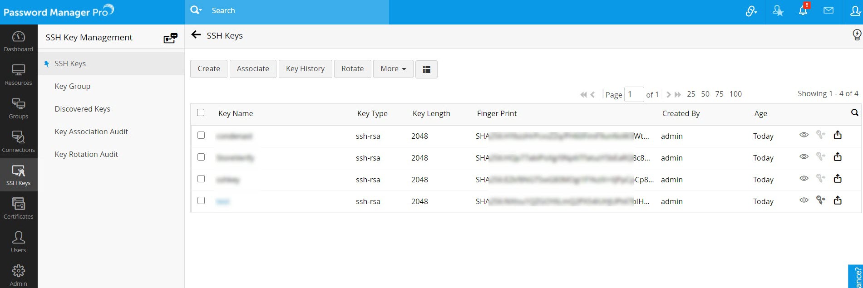Viewport: 863px width, 288px height.
Task: Click the search magnifier dropdown in top bar
Action: pos(196,10)
